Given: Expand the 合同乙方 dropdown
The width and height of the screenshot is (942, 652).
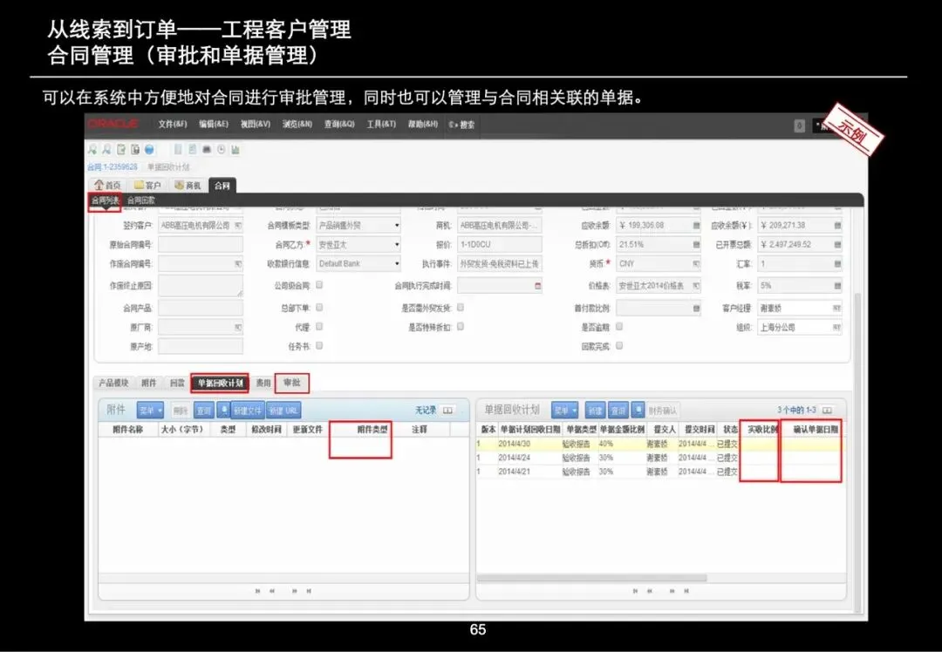Looking at the screenshot, I should point(397,245).
